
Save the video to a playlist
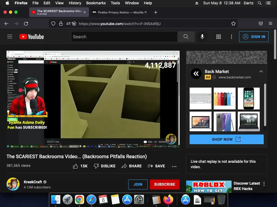pos(156,166)
